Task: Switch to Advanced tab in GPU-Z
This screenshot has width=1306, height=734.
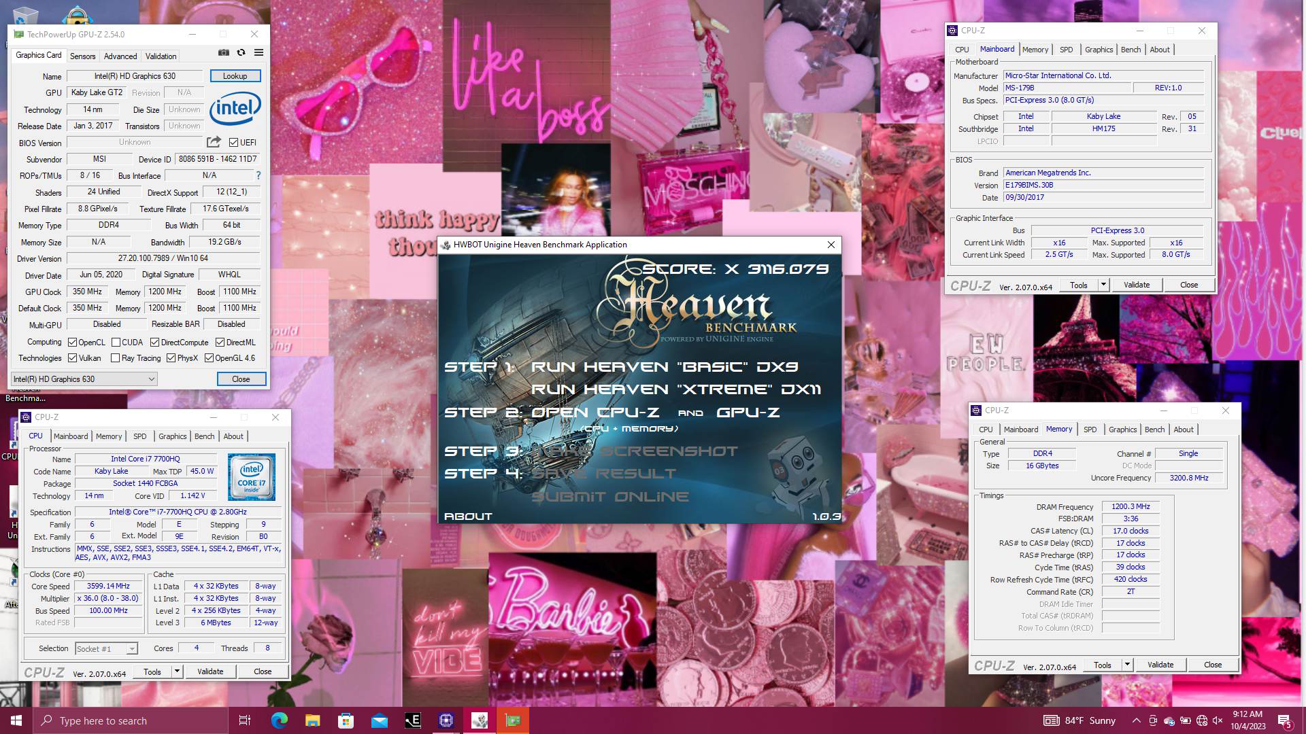Action: 120,56
